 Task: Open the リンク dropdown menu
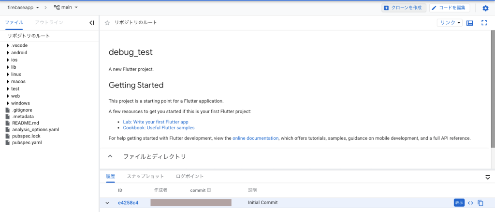pos(450,23)
